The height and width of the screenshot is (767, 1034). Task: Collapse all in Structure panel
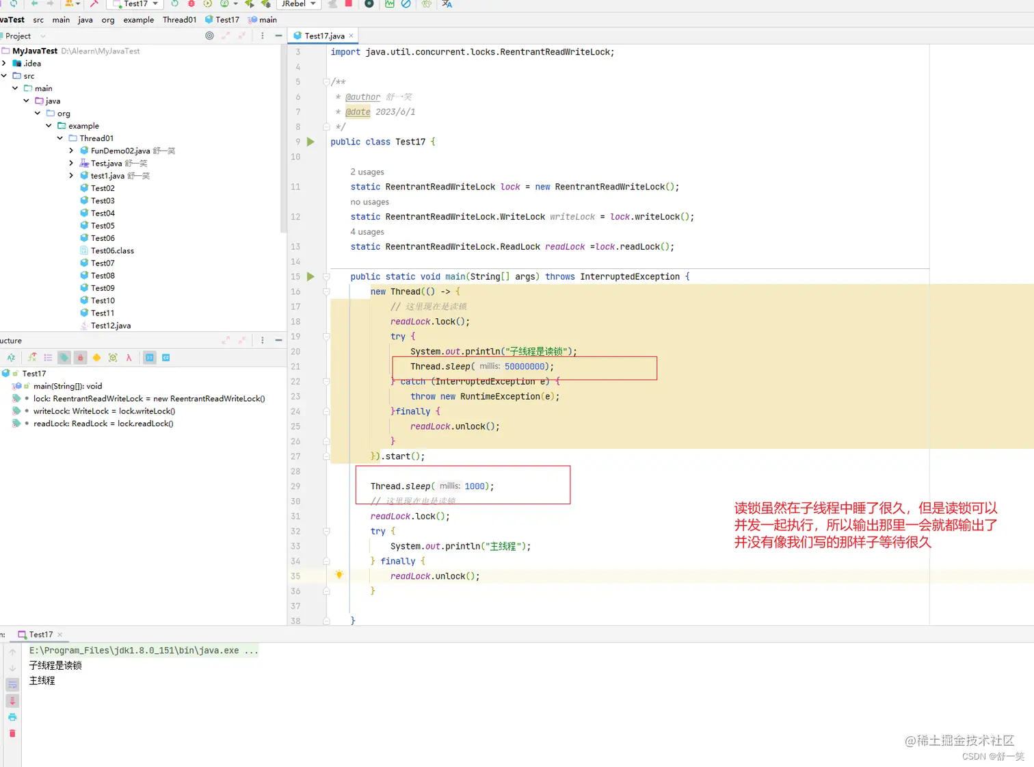(241, 340)
